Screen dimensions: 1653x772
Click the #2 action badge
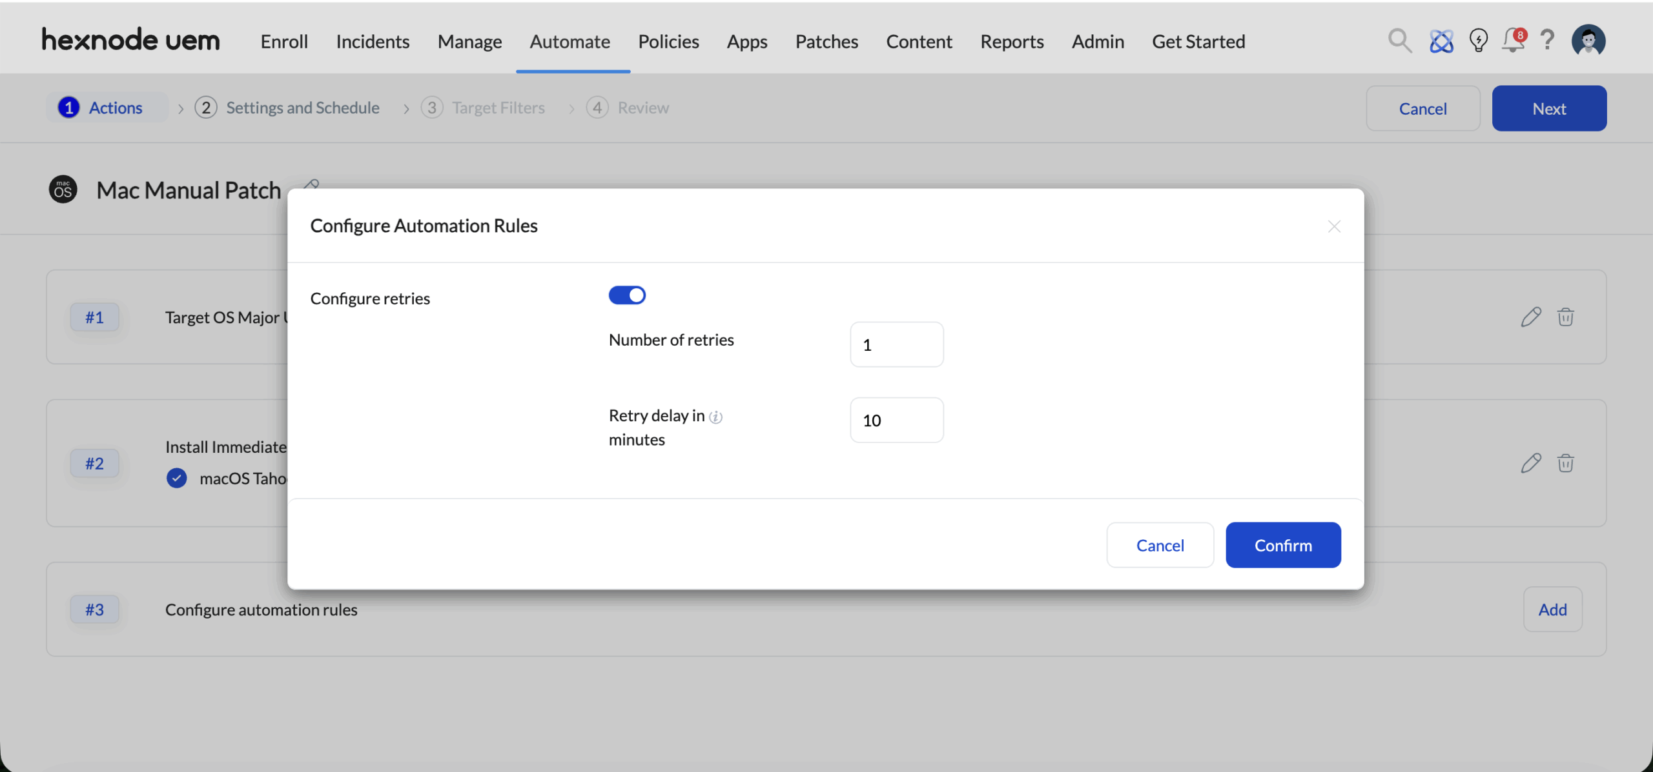coord(95,462)
